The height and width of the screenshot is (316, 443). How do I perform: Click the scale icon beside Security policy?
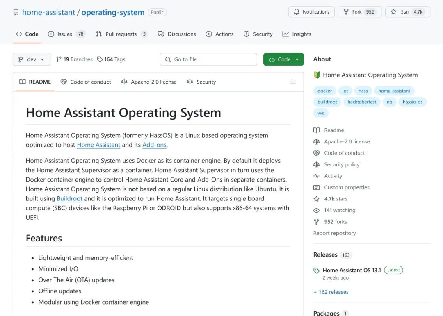point(316,164)
